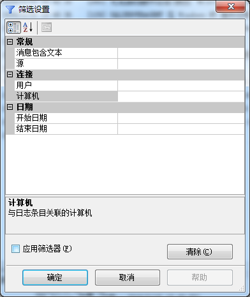Click the Property Pages toolbar icon
250x297 pixels.
[47, 27]
